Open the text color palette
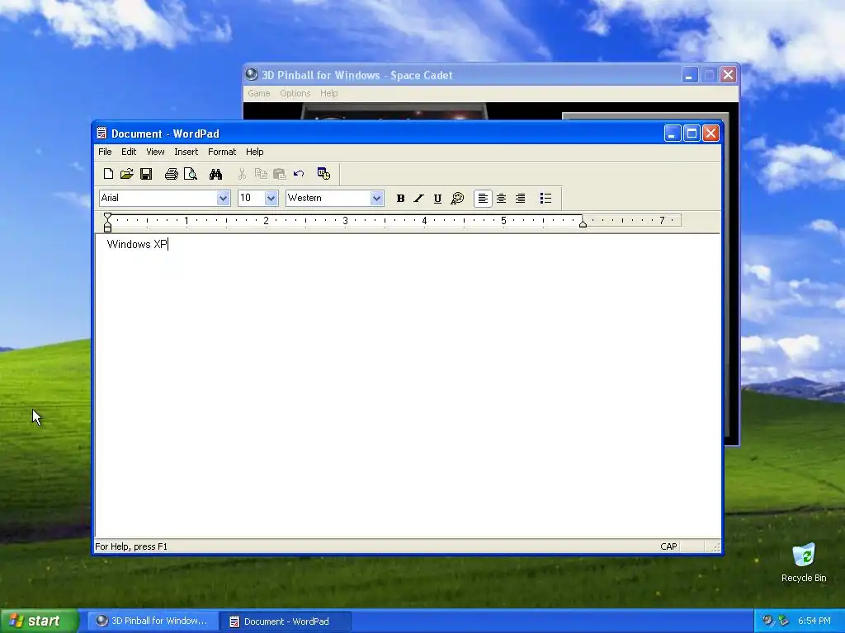The height and width of the screenshot is (633, 845). click(457, 199)
